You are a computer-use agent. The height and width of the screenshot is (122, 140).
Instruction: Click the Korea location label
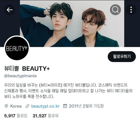coord(16,106)
